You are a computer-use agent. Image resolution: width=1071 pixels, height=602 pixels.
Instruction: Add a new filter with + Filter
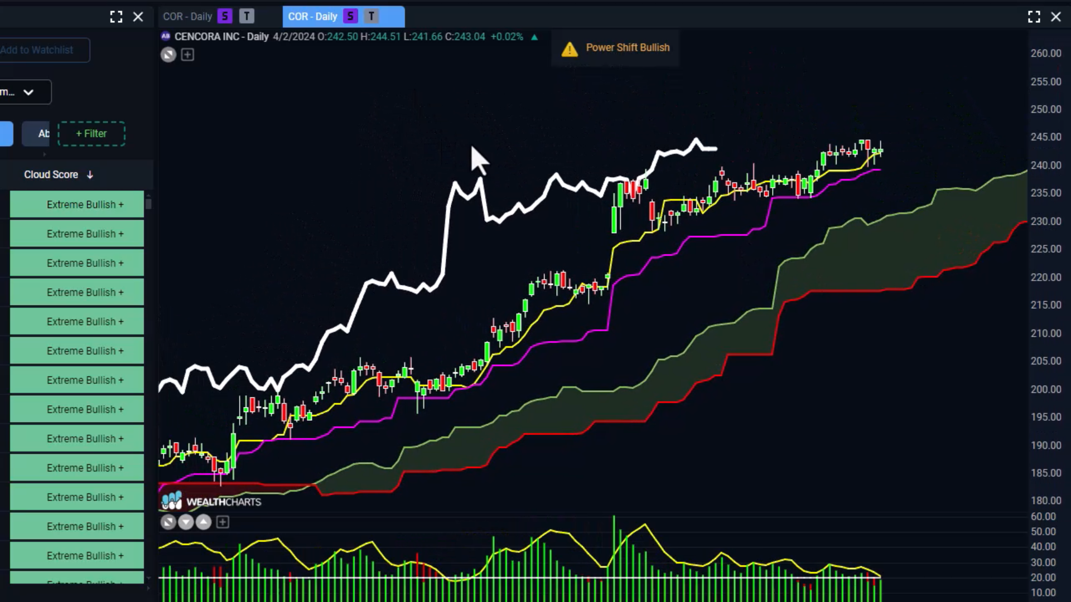point(91,134)
